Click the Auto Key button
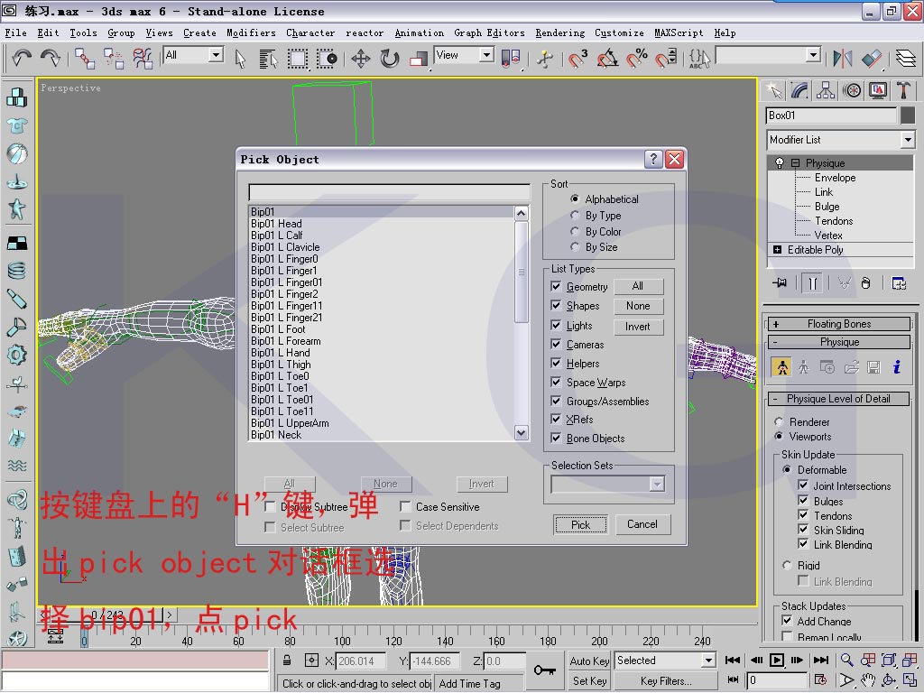The image size is (924, 693). point(589,661)
